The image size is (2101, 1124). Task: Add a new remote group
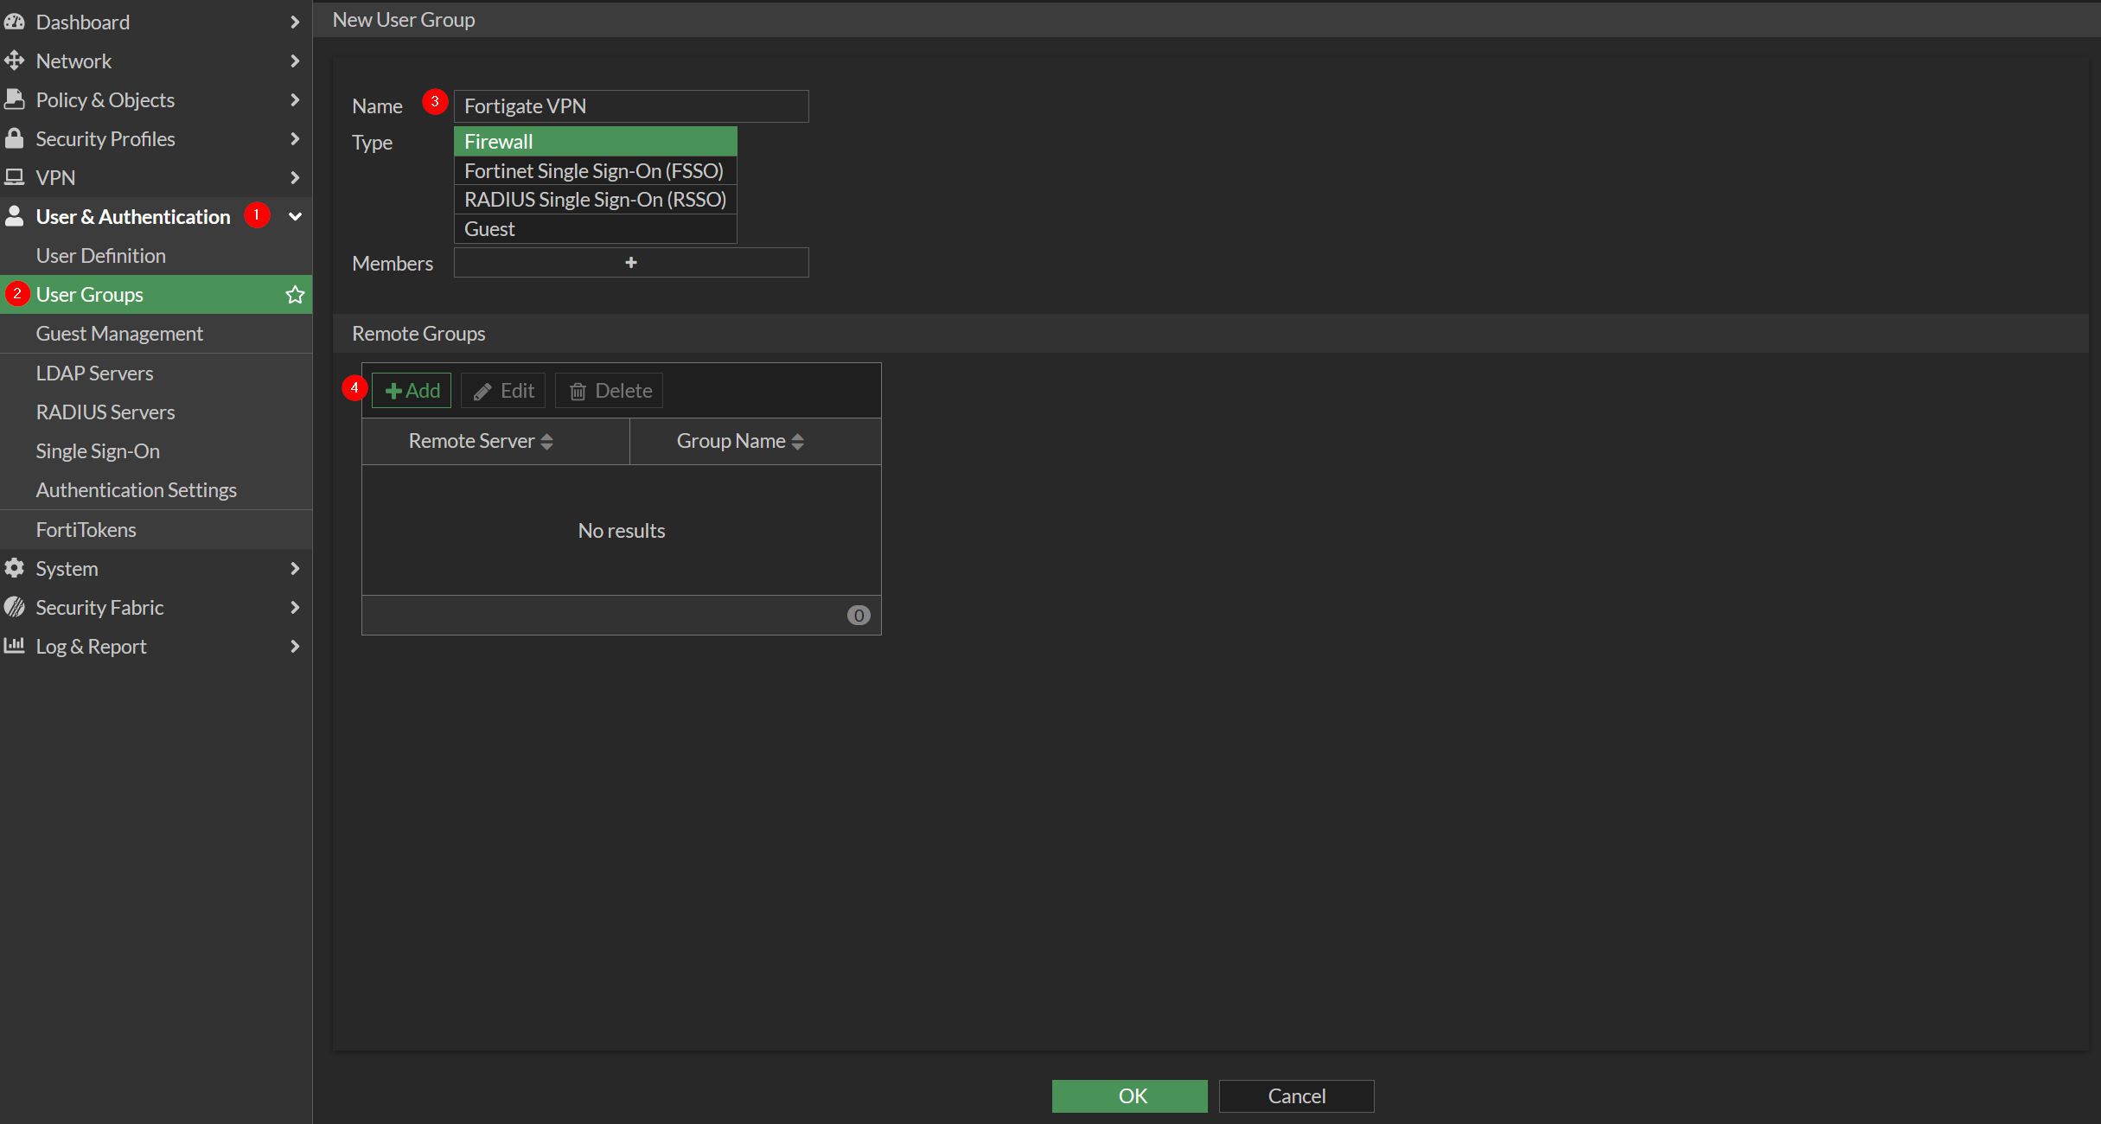click(412, 391)
